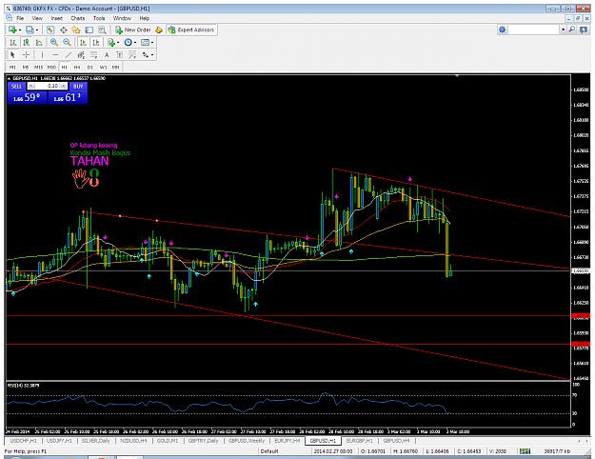The height and width of the screenshot is (459, 595).
Task: Select the GBPUSD,Weekly chart tab
Action: 247,441
